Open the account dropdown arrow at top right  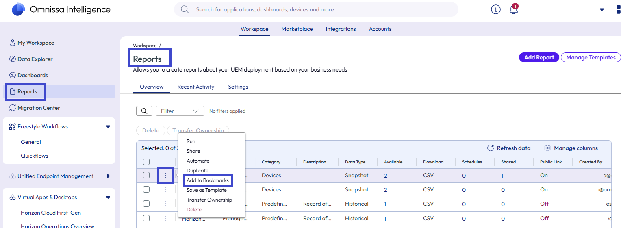click(x=602, y=10)
